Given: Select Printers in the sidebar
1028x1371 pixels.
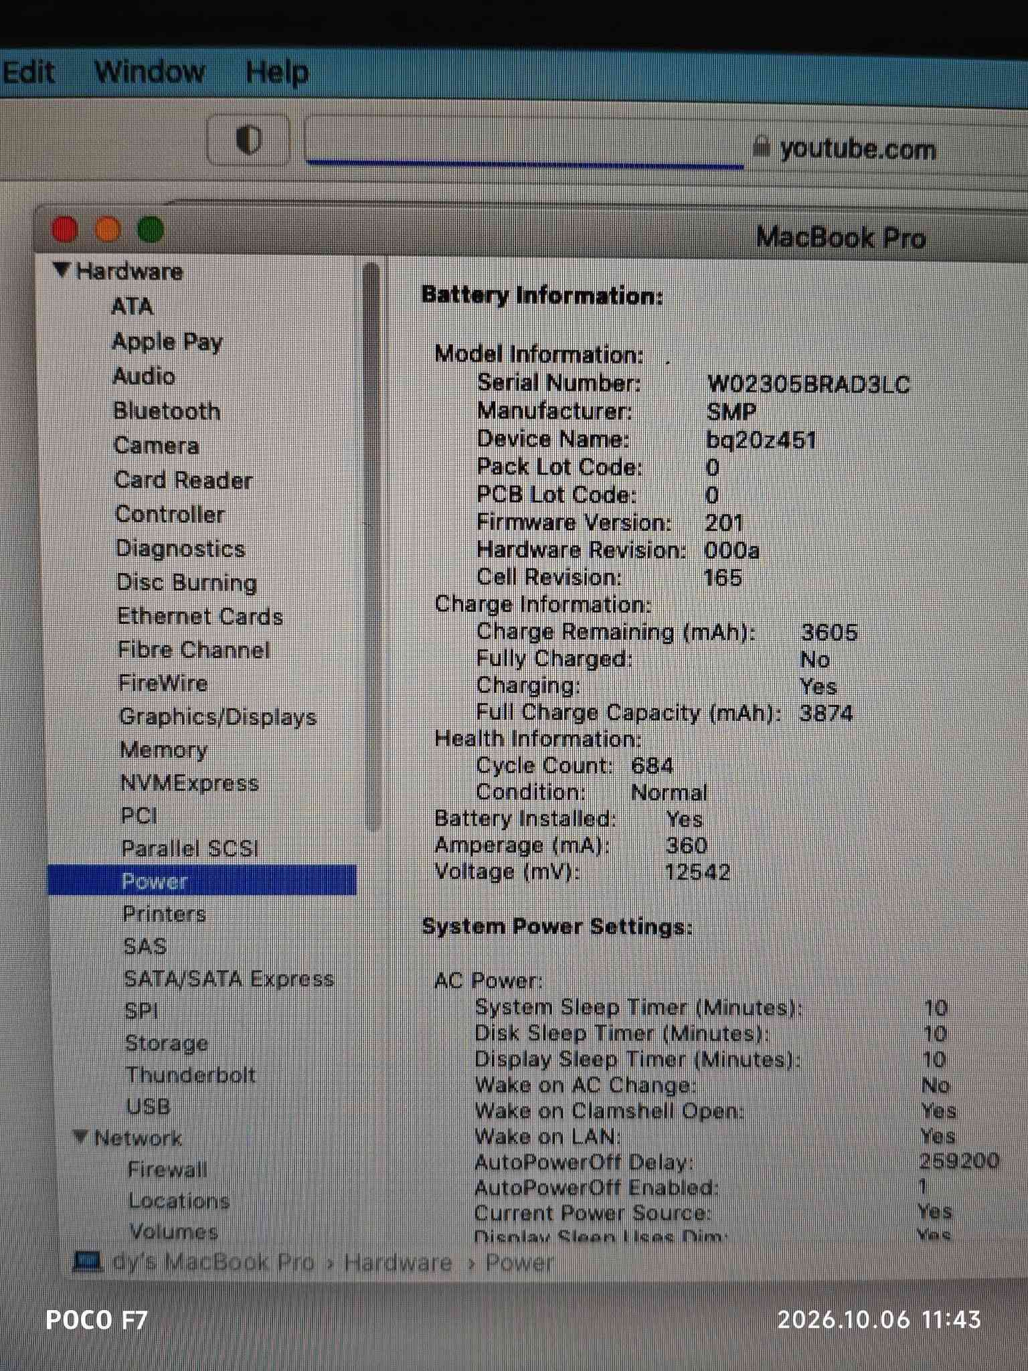Looking at the screenshot, I should click(165, 914).
